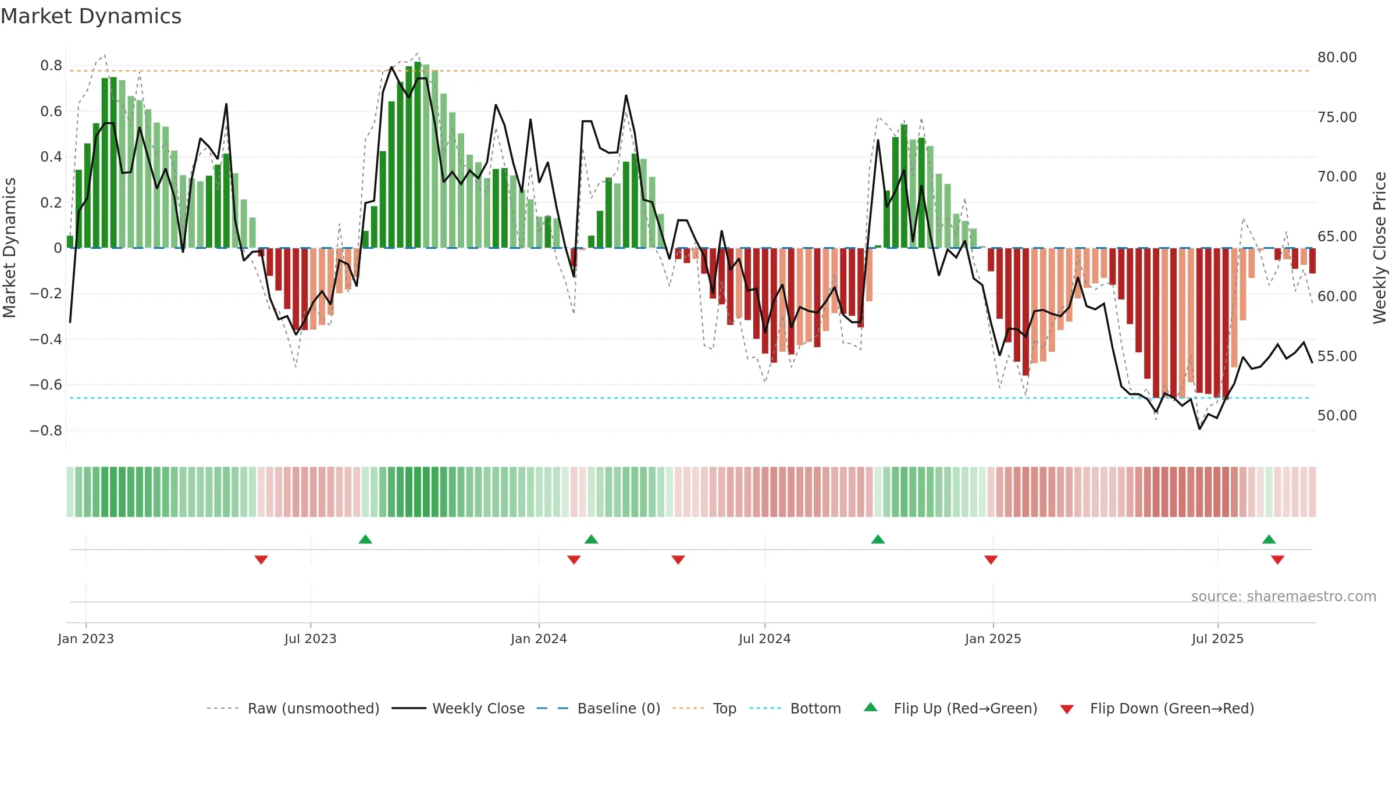Click the Raw (unsmoothed) legend entry
Image resolution: width=1396 pixels, height=785 pixels.
point(293,708)
